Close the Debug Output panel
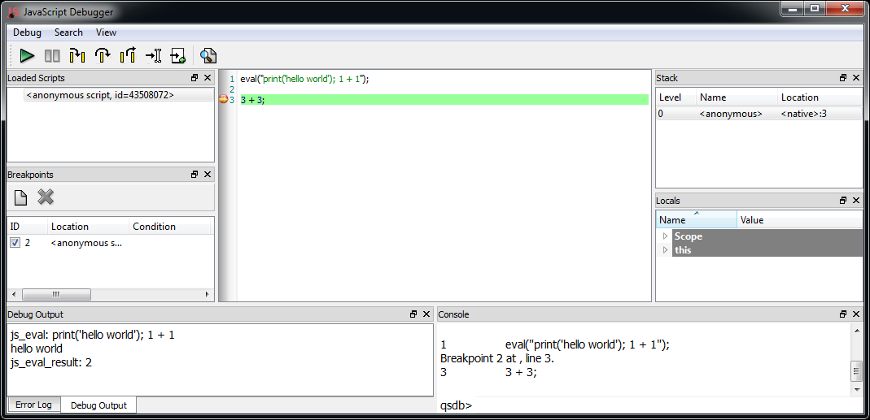Viewport: 870px width, 420px height. pyautogui.click(x=426, y=314)
